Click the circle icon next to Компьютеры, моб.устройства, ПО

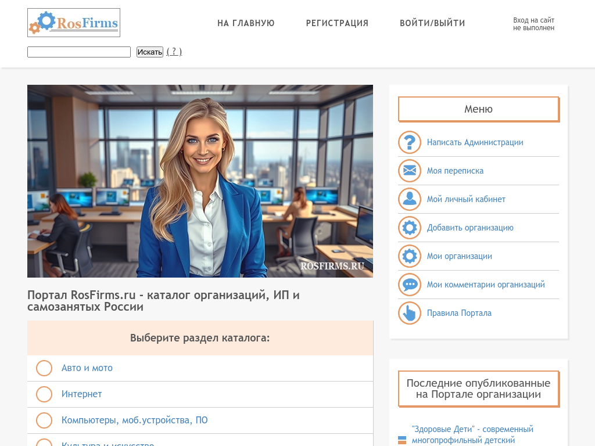click(x=44, y=420)
